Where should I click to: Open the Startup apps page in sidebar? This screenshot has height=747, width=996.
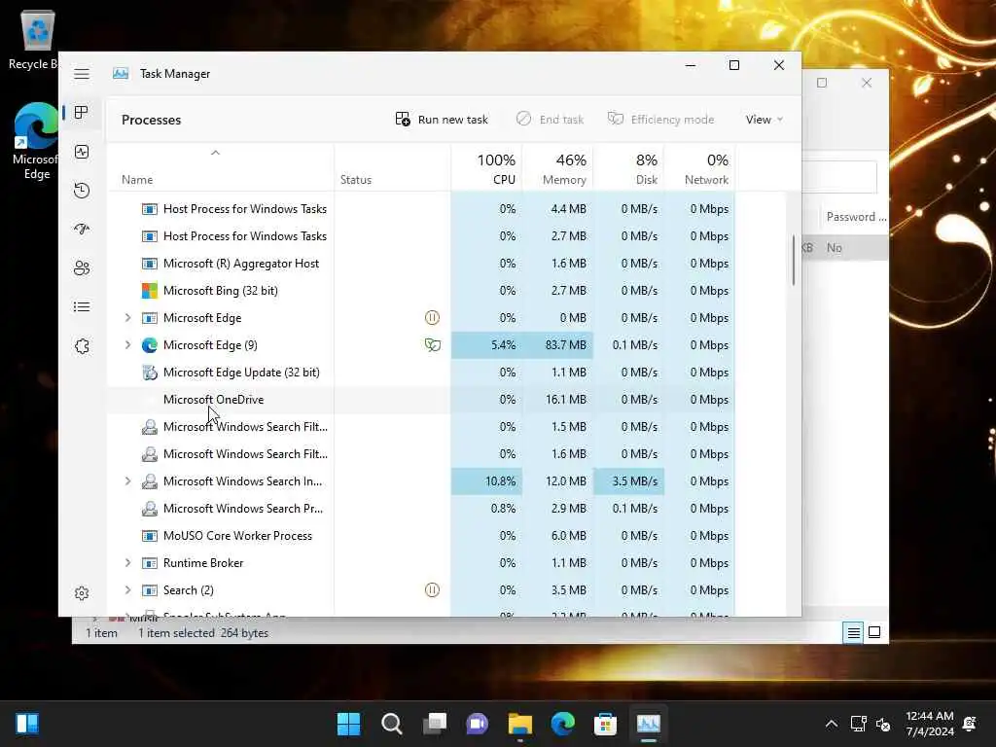tap(82, 230)
